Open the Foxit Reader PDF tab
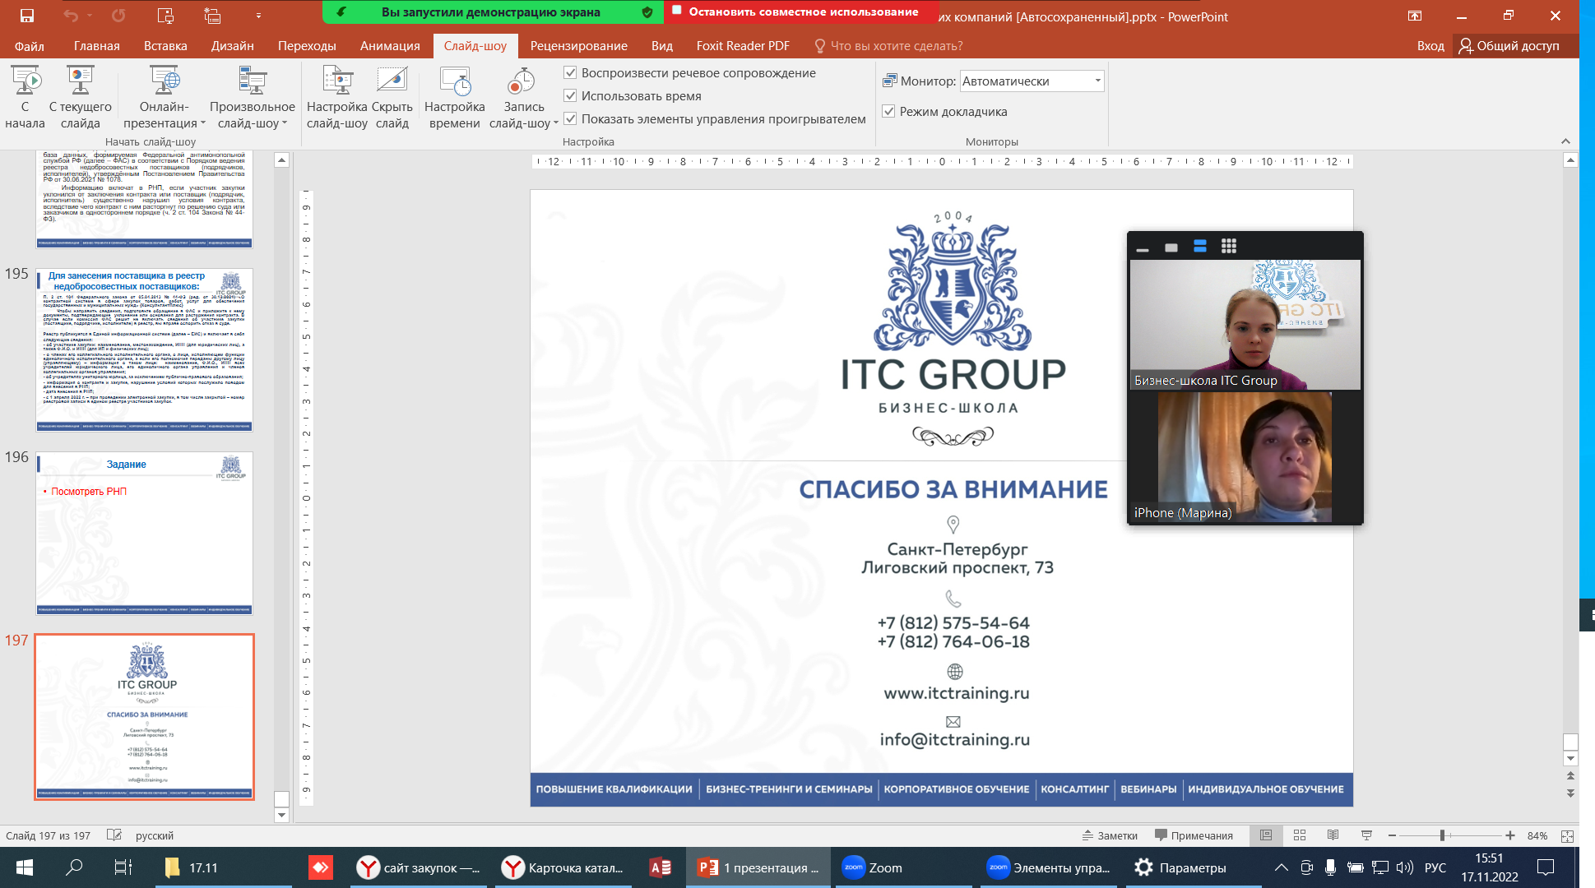Image resolution: width=1595 pixels, height=888 pixels. pyautogui.click(x=743, y=46)
